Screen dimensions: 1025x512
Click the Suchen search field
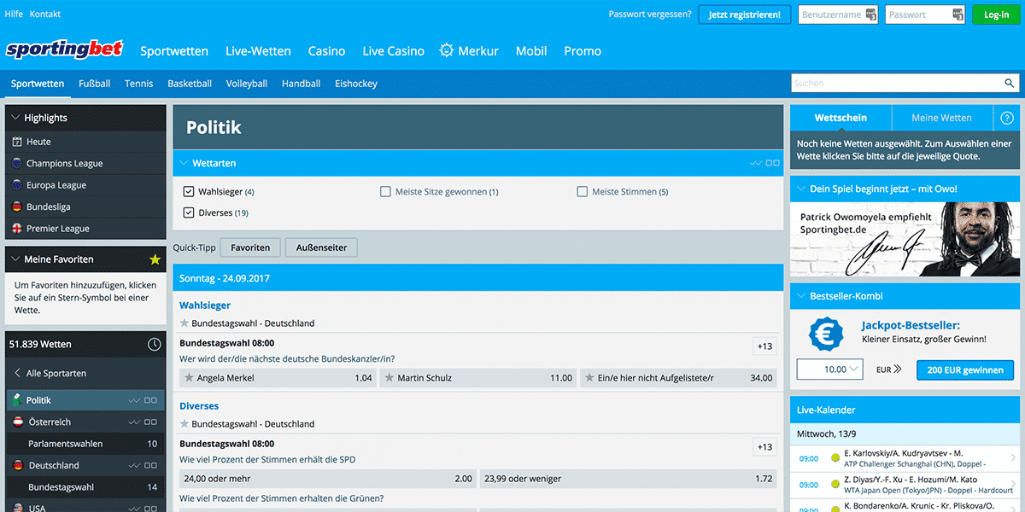[x=905, y=84]
